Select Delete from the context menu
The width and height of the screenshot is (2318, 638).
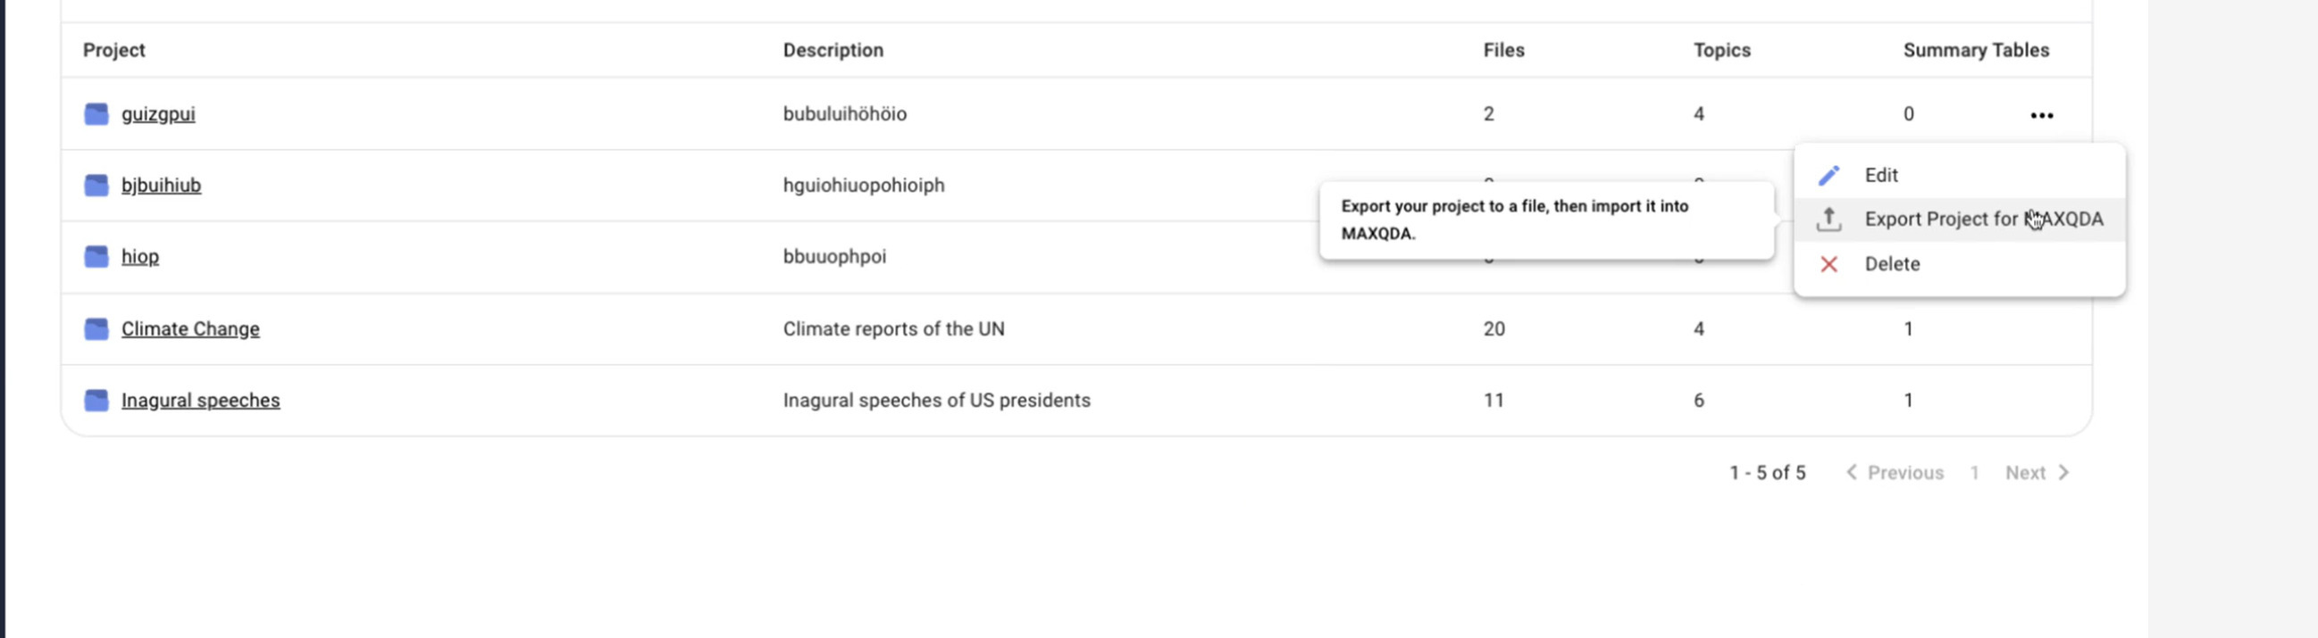coord(1892,264)
